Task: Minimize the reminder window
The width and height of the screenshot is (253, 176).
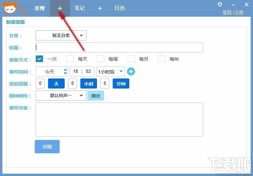Action: 233,5
